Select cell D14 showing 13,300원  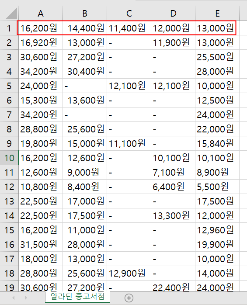tap(173, 215)
